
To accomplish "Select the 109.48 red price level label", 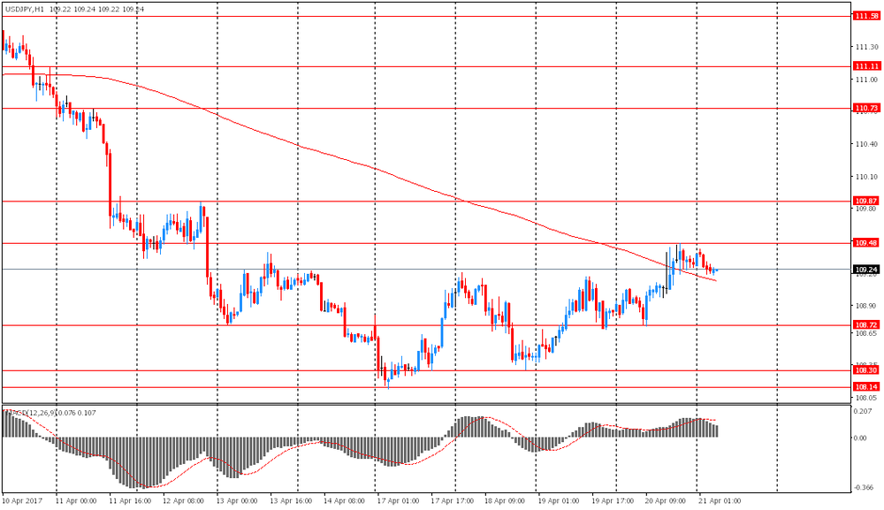I will pos(866,243).
